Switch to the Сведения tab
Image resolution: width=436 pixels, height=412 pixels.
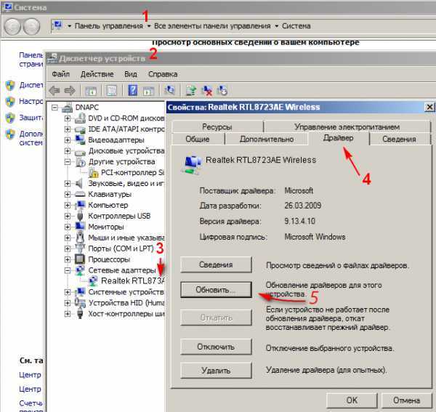pyautogui.click(x=399, y=139)
